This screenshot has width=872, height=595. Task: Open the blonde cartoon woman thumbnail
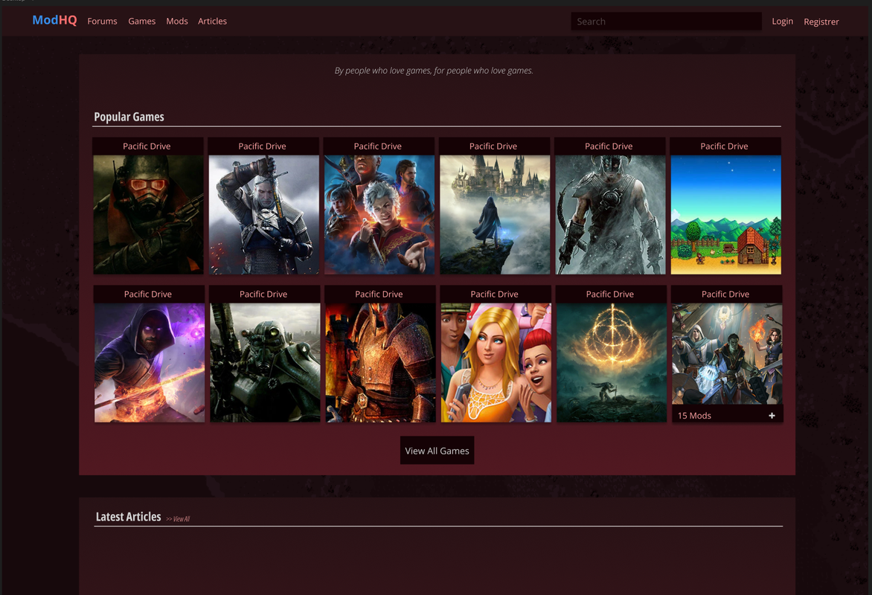(496, 362)
